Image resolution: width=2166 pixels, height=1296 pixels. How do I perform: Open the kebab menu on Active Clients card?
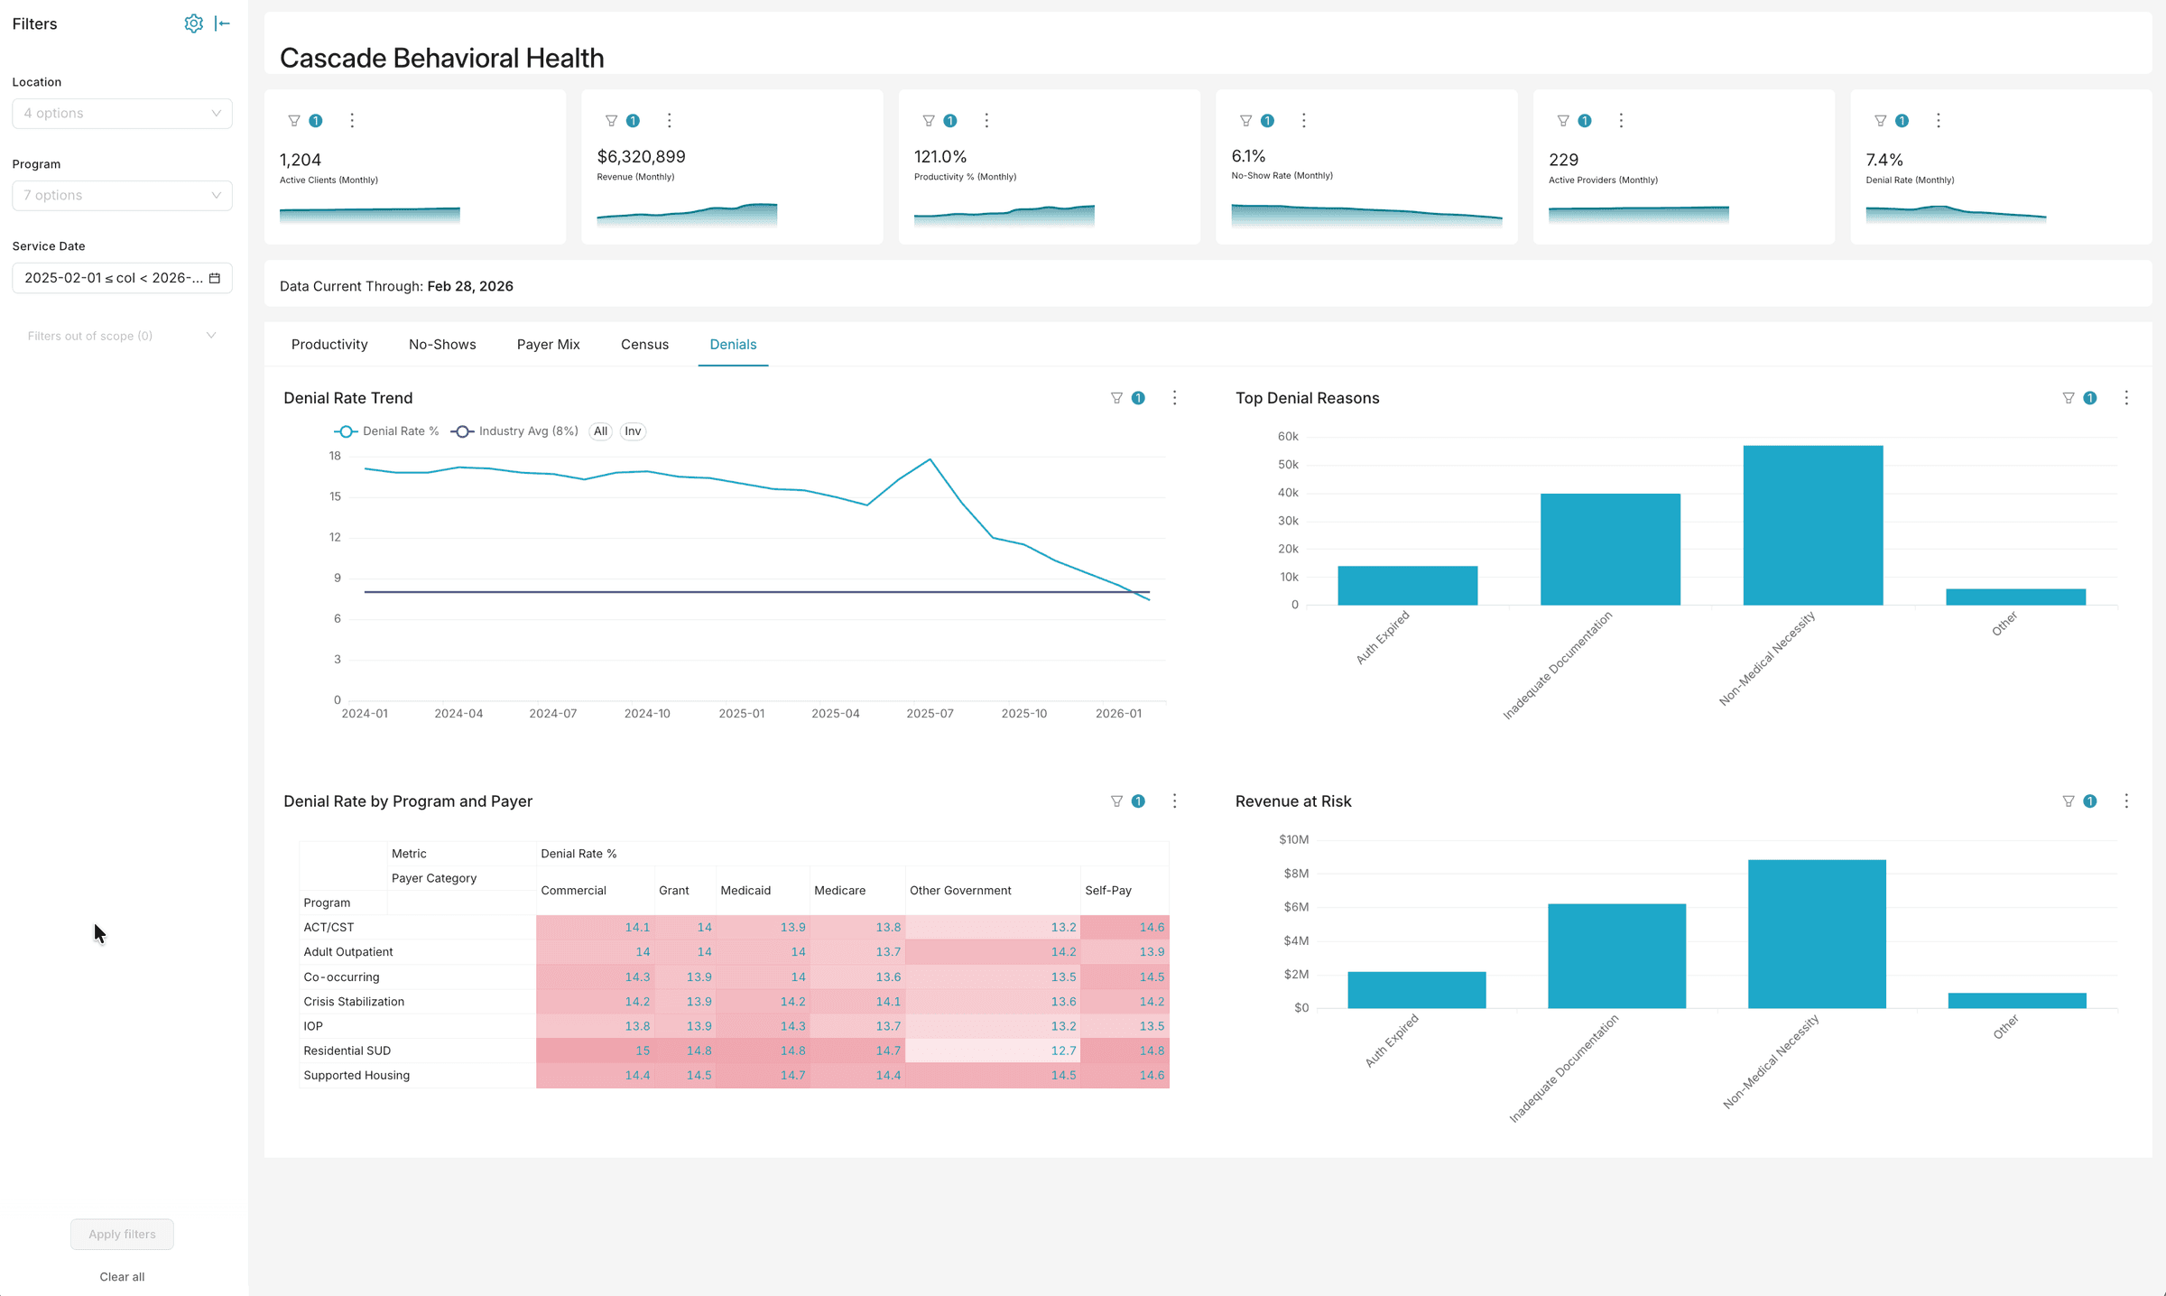(x=353, y=120)
